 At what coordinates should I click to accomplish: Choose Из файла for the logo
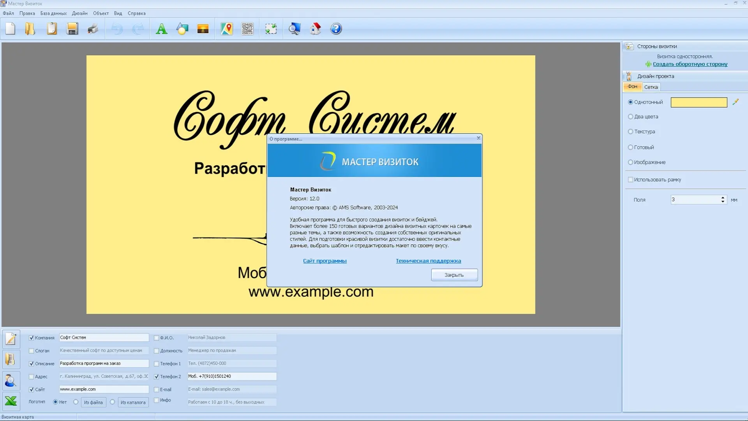[x=93, y=402]
